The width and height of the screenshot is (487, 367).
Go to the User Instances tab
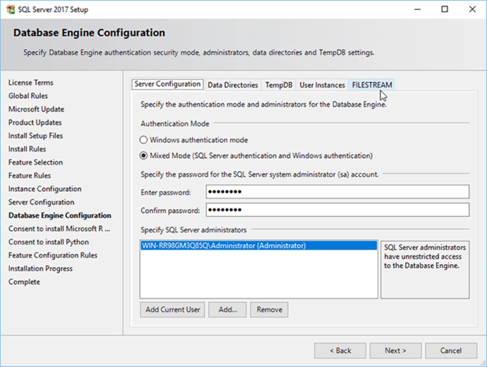[x=322, y=85]
